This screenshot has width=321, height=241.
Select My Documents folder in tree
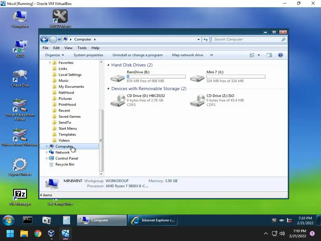point(71,87)
